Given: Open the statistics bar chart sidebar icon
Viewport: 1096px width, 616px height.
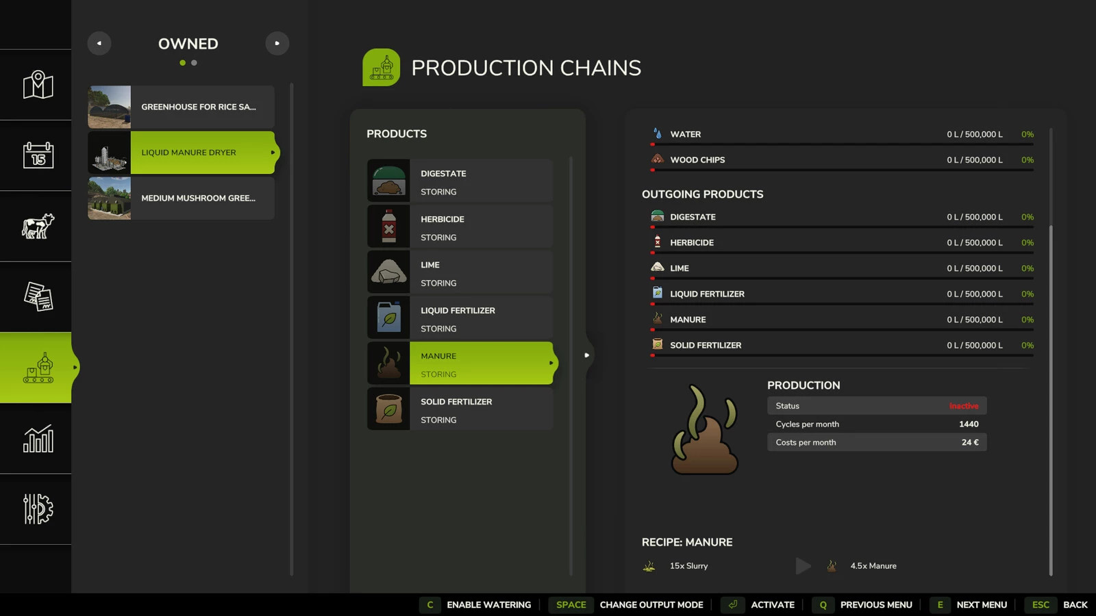Looking at the screenshot, I should [38, 439].
